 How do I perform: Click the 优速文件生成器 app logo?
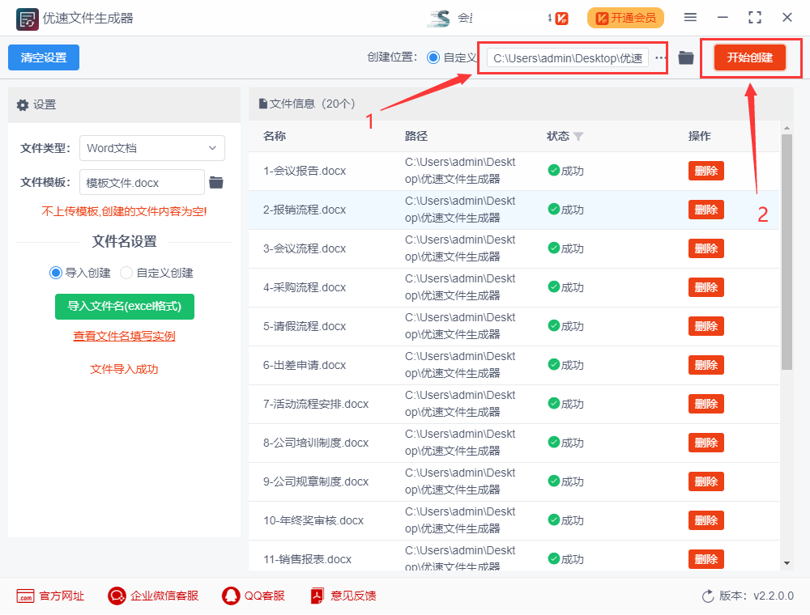[27, 19]
